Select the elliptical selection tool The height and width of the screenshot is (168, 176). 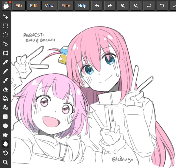pyautogui.click(x=5, y=35)
